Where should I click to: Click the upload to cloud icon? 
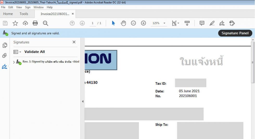pos(25,23)
